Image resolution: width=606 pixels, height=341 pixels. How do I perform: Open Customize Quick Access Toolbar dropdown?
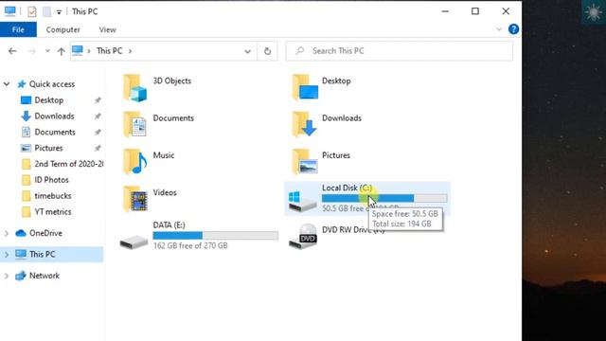coord(59,12)
